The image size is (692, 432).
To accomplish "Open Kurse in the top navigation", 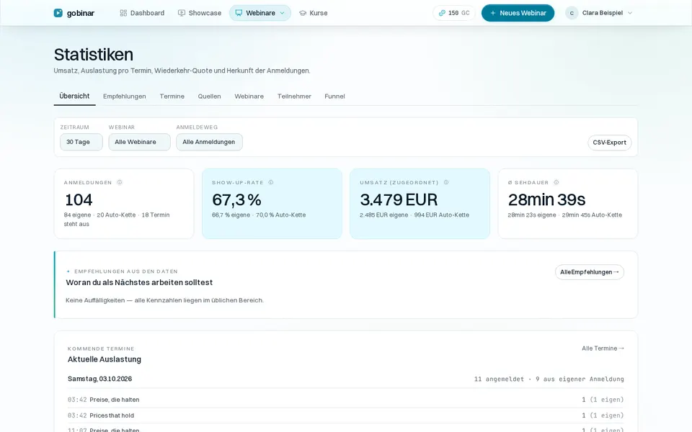I will tap(314, 13).
